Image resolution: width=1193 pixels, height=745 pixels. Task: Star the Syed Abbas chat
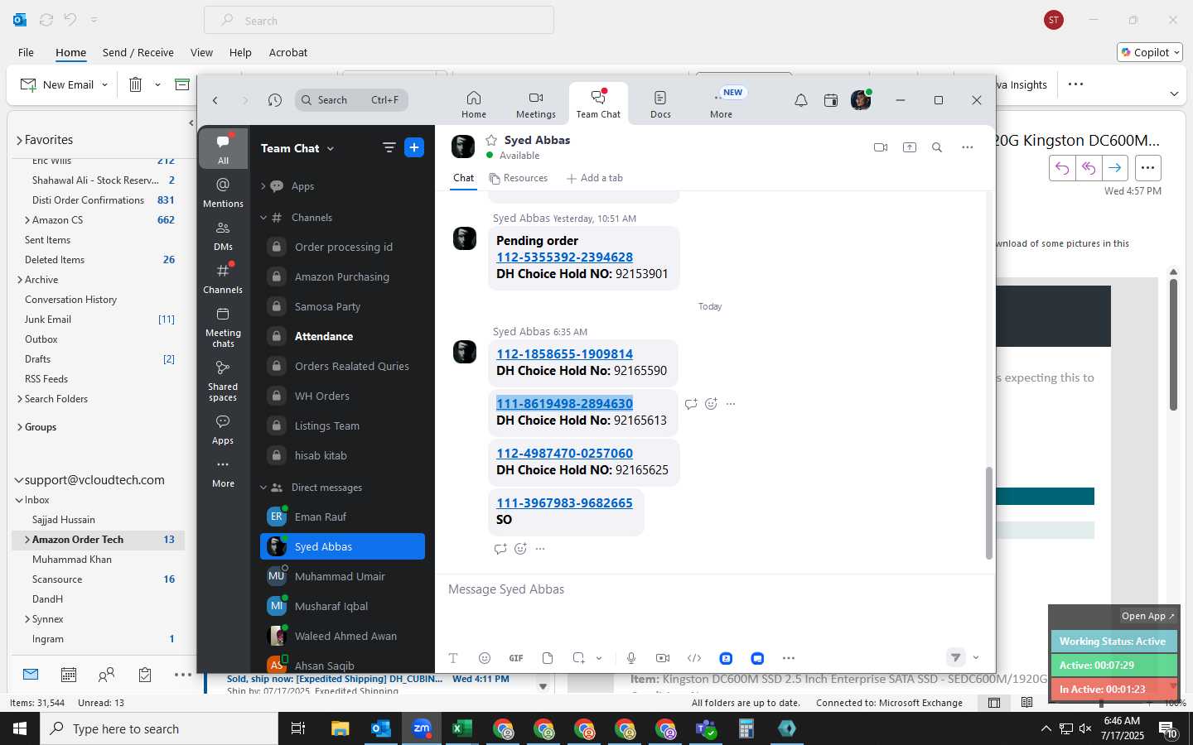pos(491,140)
